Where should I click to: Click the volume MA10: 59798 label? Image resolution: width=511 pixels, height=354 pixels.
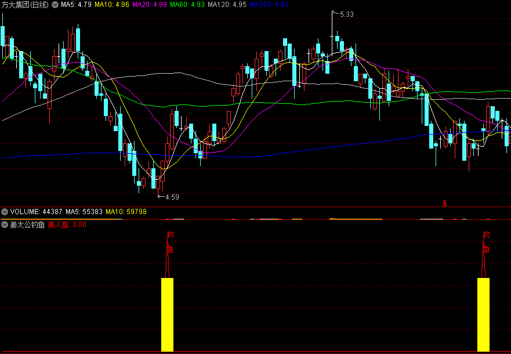pyautogui.click(x=126, y=212)
